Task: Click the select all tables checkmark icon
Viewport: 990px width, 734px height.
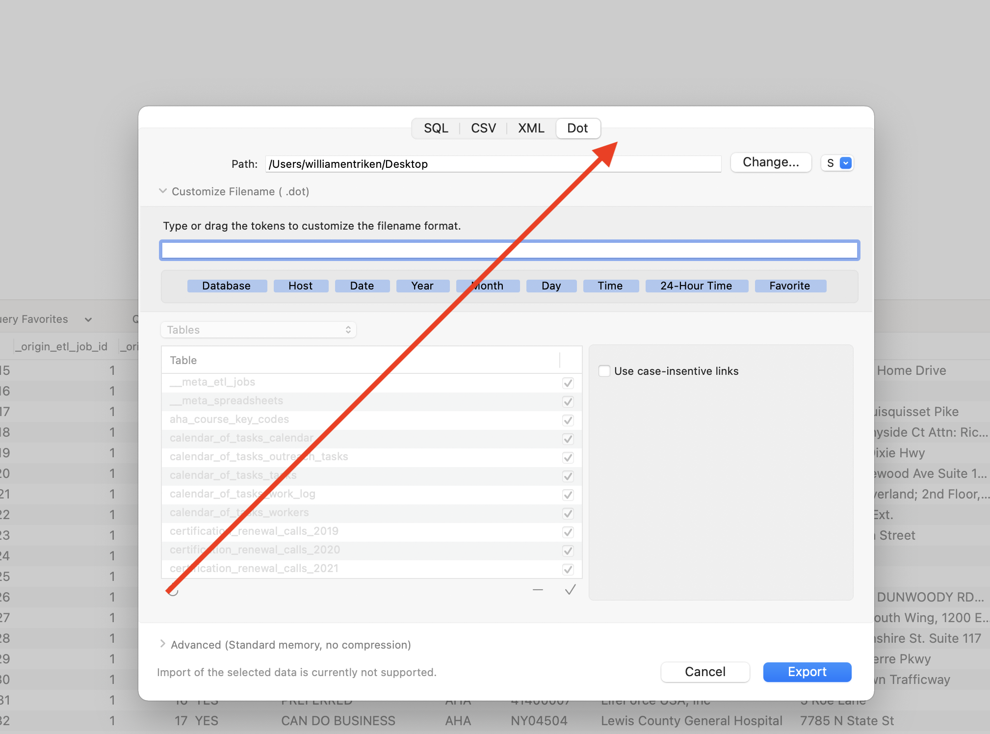Action: coord(570,590)
